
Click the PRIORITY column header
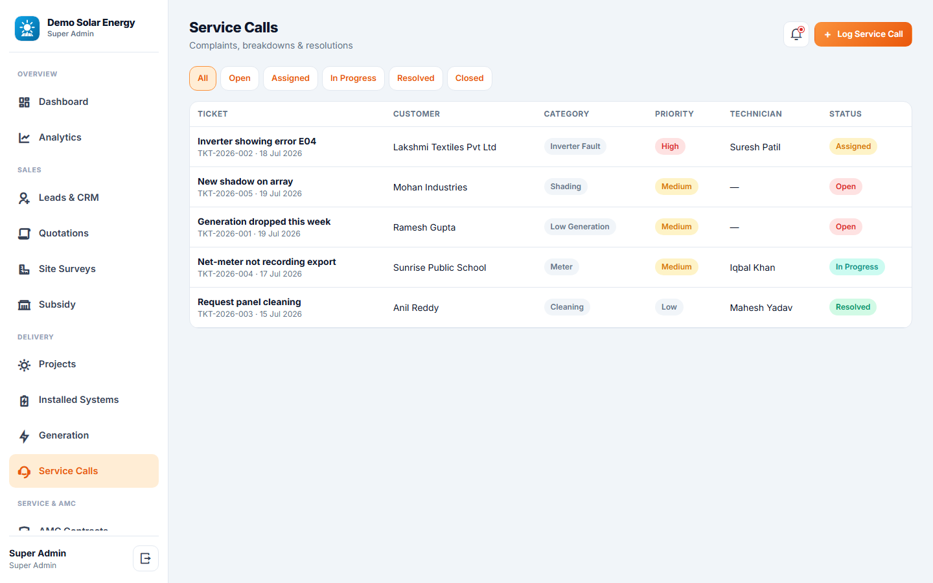674,114
